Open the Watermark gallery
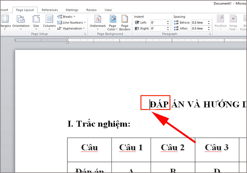The width and height of the screenshot is (247, 173). 98,22
